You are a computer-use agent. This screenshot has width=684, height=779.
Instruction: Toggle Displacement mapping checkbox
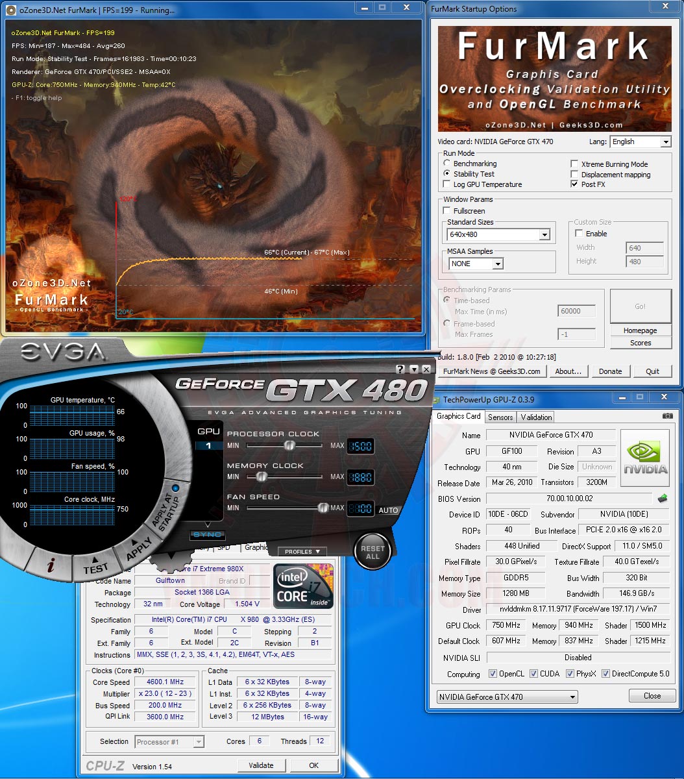pos(574,175)
